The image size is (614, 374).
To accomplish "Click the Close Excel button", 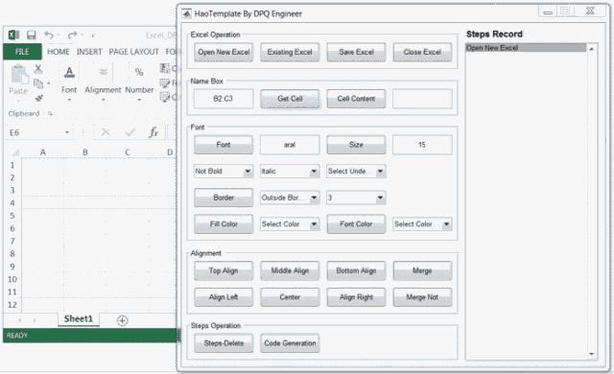I will (422, 52).
